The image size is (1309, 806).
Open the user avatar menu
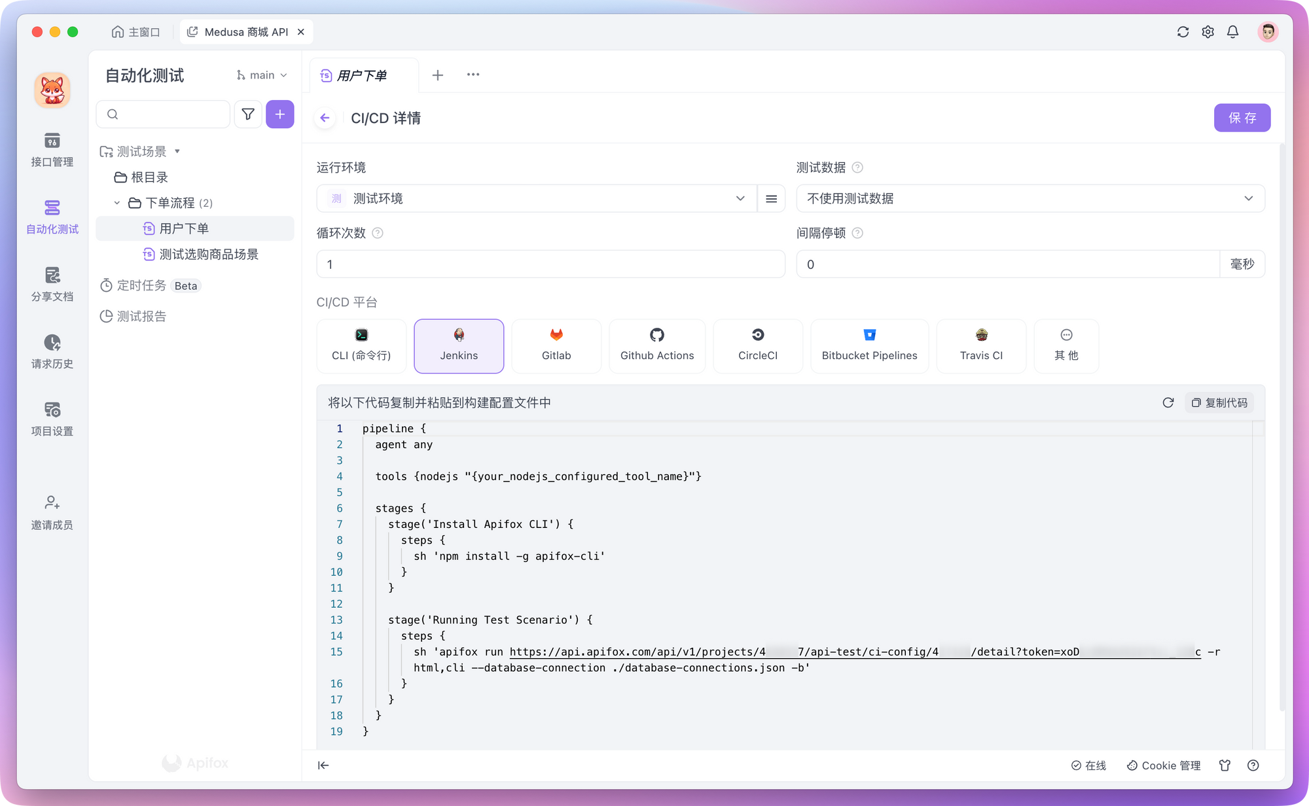[1268, 32]
